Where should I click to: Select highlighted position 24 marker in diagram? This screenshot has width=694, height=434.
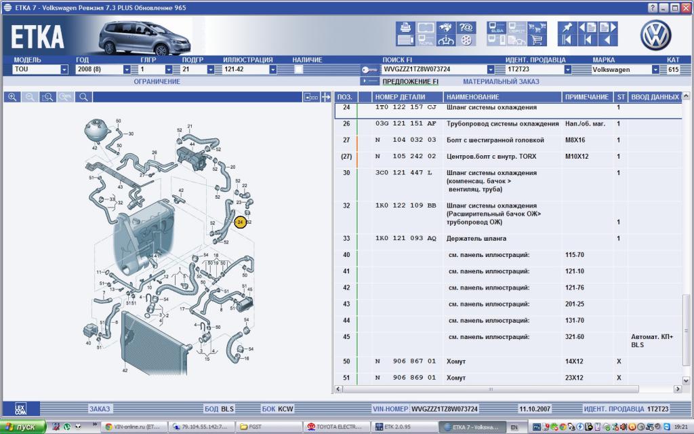point(241,222)
